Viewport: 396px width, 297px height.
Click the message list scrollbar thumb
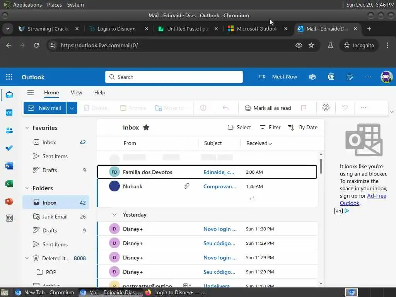pyautogui.click(x=321, y=166)
